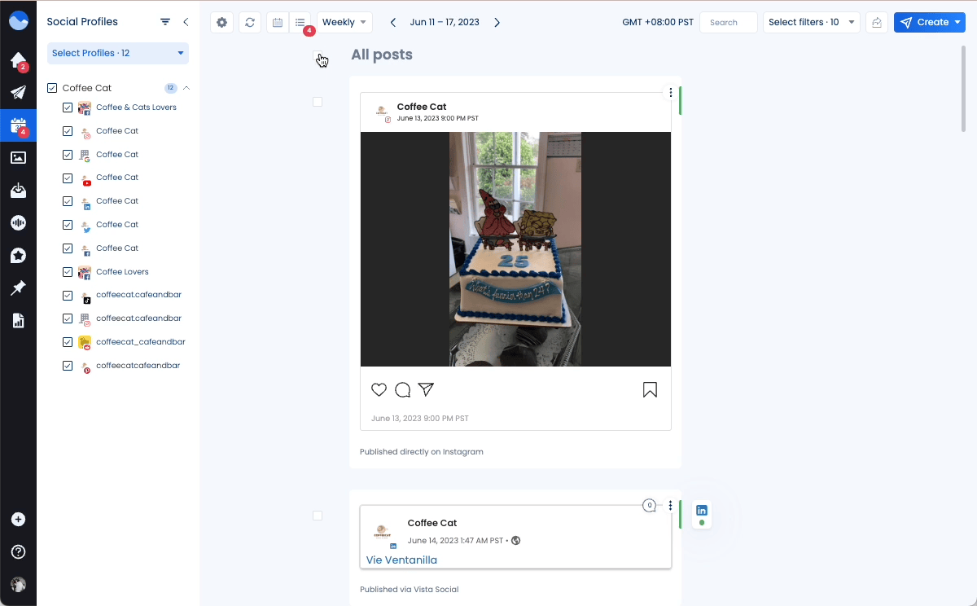
Task: Open the media library image icon
Action: click(18, 158)
